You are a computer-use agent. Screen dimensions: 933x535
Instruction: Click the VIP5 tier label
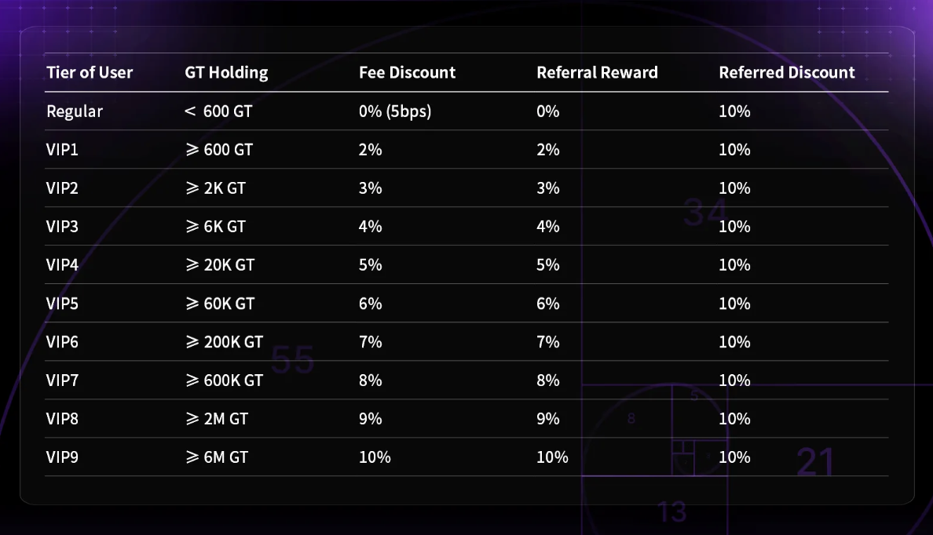click(x=63, y=304)
